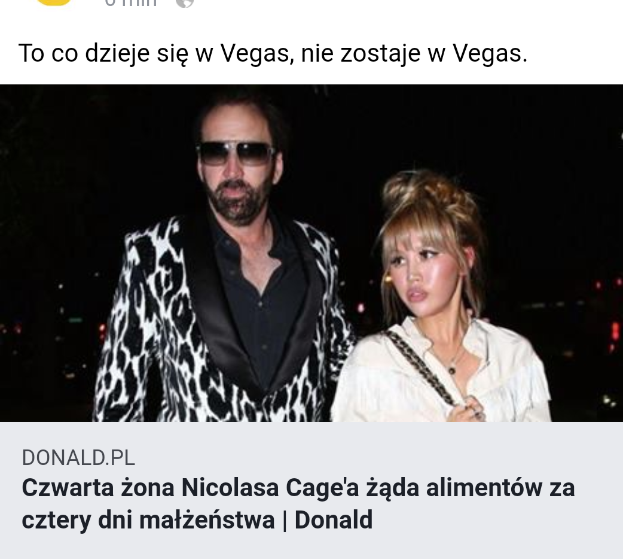Open the article preview photo

click(x=311, y=253)
